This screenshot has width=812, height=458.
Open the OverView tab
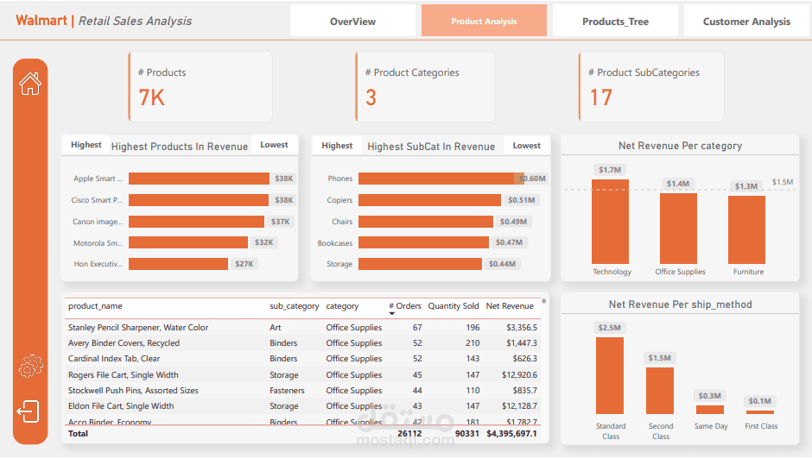point(352,22)
